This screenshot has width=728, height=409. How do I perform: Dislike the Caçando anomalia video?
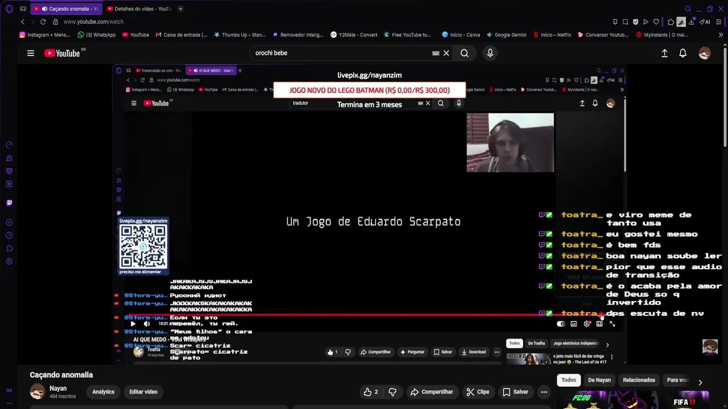click(x=392, y=392)
